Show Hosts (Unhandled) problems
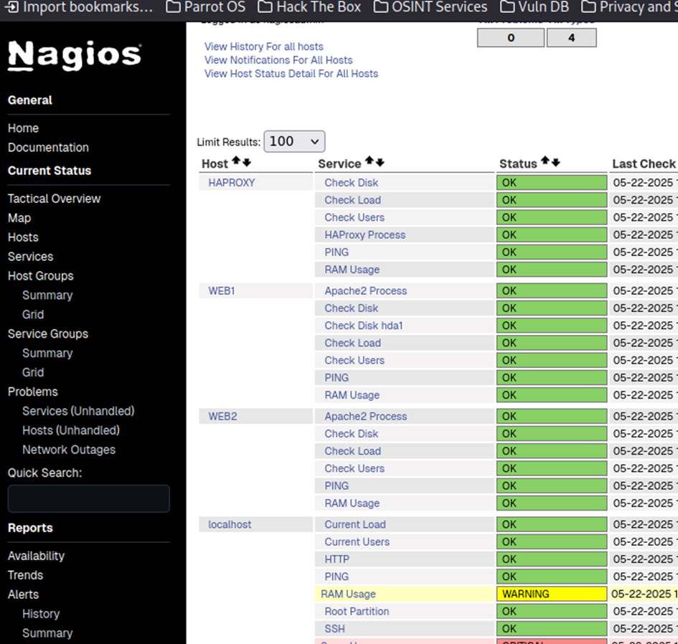Viewport: 678px width, 644px height. click(x=71, y=430)
